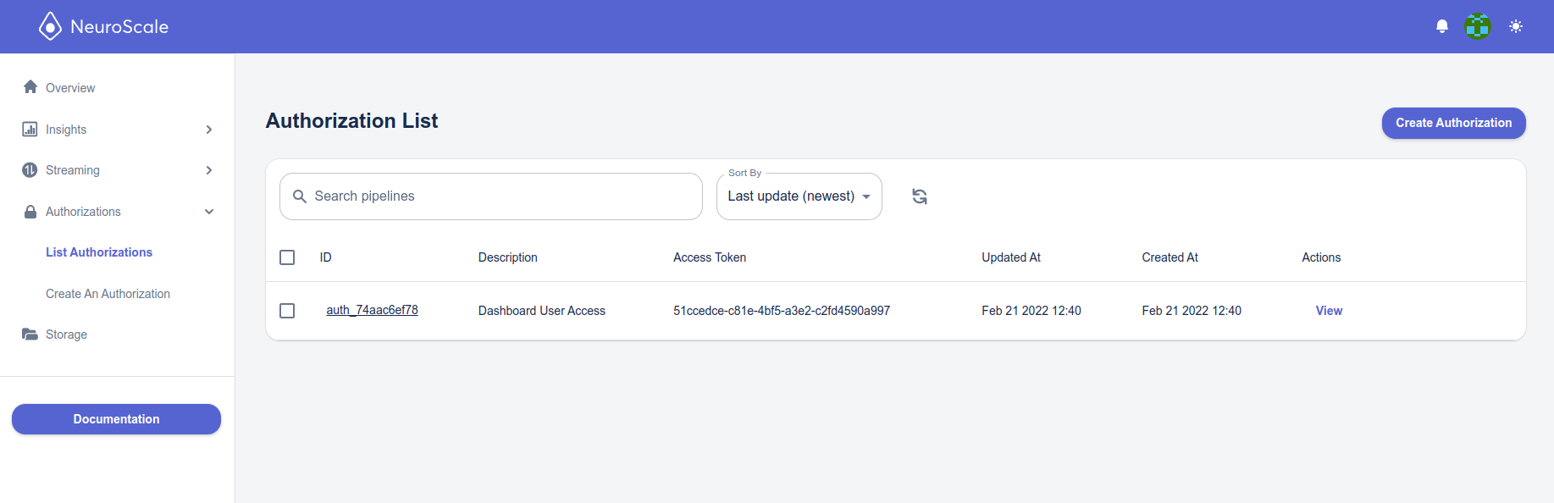Click the Created At column header
The width and height of the screenshot is (1554, 503).
1170,257
